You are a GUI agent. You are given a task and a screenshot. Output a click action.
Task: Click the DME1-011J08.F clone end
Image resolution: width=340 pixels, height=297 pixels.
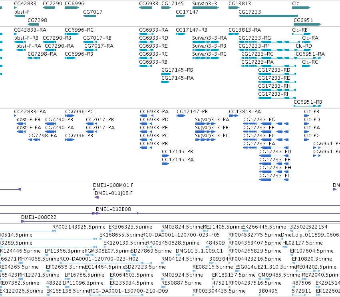tap(113, 193)
